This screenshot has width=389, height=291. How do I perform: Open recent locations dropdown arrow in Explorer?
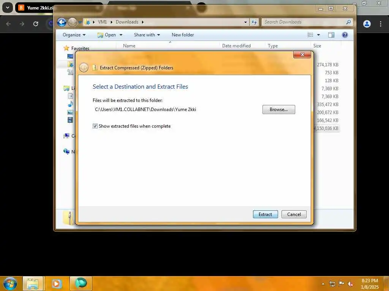click(x=80, y=22)
